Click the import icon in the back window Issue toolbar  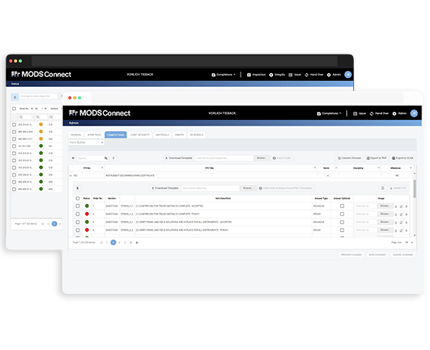15,97
